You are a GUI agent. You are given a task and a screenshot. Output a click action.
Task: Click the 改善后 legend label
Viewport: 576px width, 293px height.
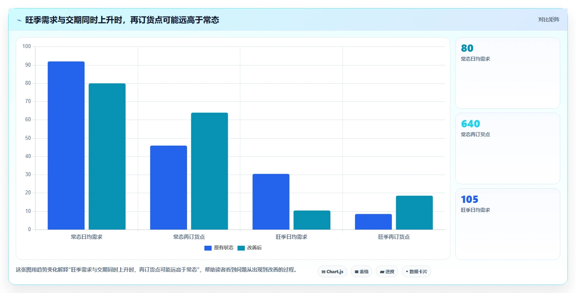tap(254, 248)
